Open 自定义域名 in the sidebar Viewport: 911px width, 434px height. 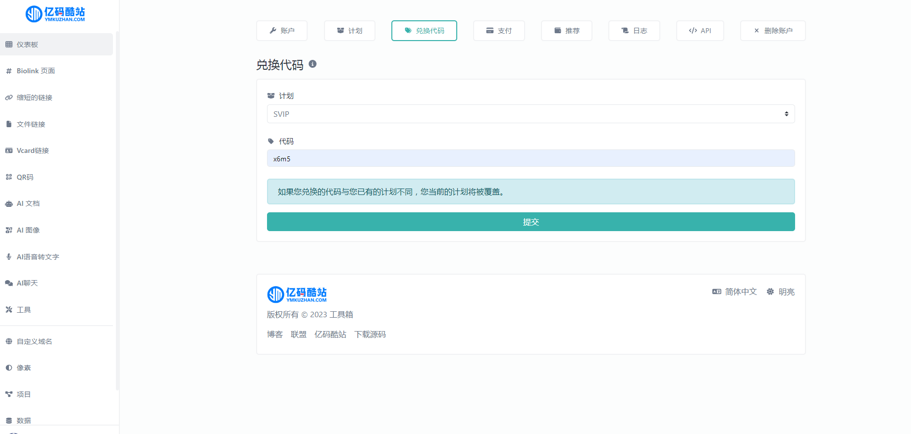tap(34, 341)
